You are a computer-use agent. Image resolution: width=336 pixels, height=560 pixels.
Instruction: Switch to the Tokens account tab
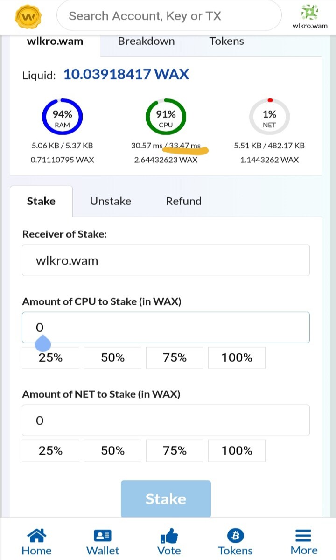(x=227, y=42)
